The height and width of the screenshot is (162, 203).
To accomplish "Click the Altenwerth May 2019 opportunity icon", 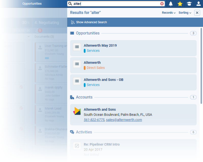I will pyautogui.click(x=77, y=47).
